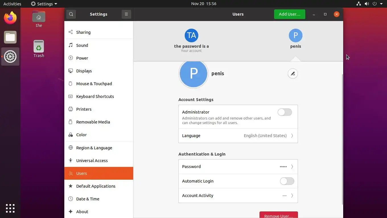This screenshot has width=387, height=218.
Task: Launch Firefox from the dock
Action: [10, 18]
